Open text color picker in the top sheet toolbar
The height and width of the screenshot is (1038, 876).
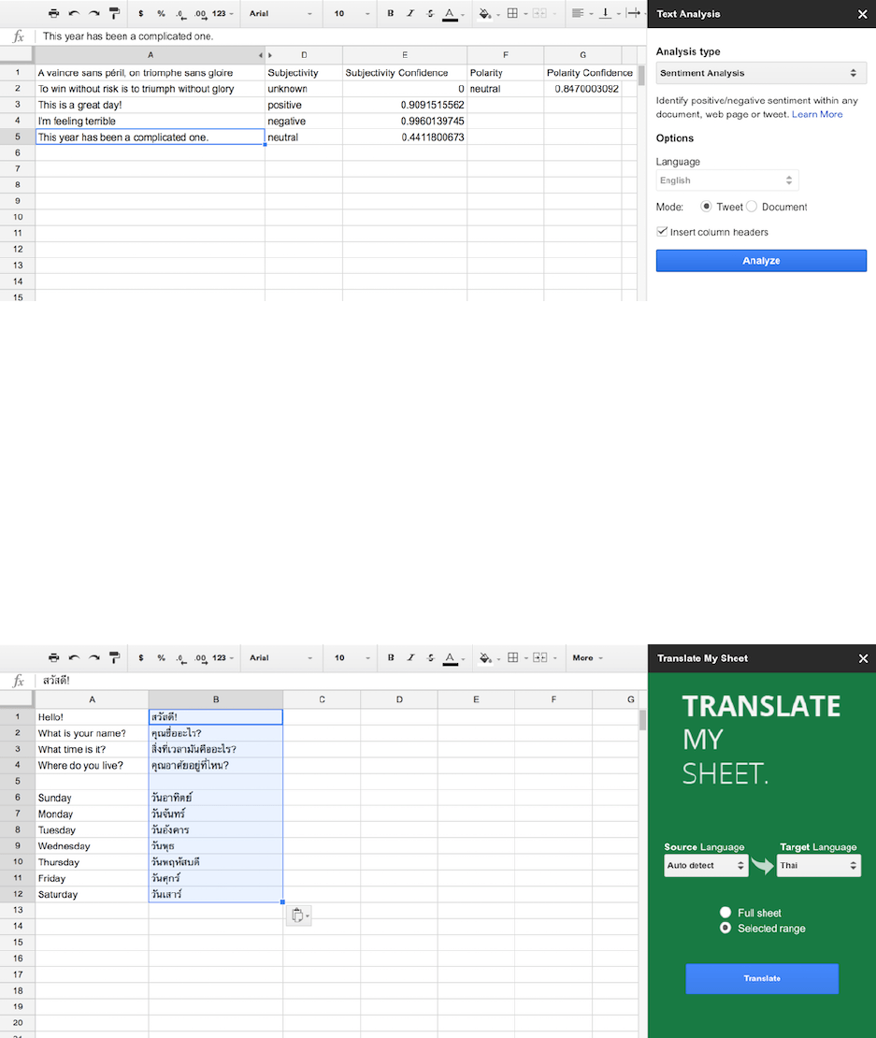coord(452,13)
